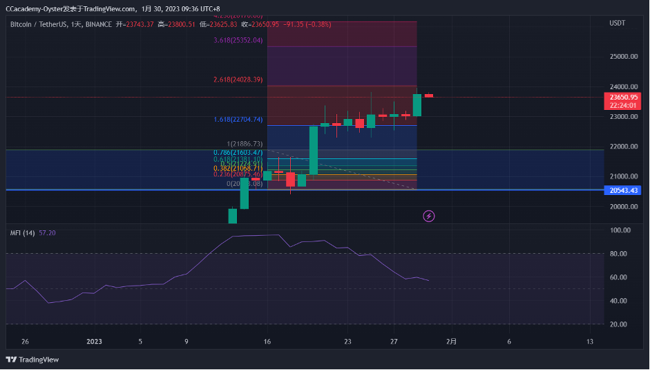Click the TradingView logo at bottom left
The width and height of the screenshot is (650, 370).
tap(32, 360)
